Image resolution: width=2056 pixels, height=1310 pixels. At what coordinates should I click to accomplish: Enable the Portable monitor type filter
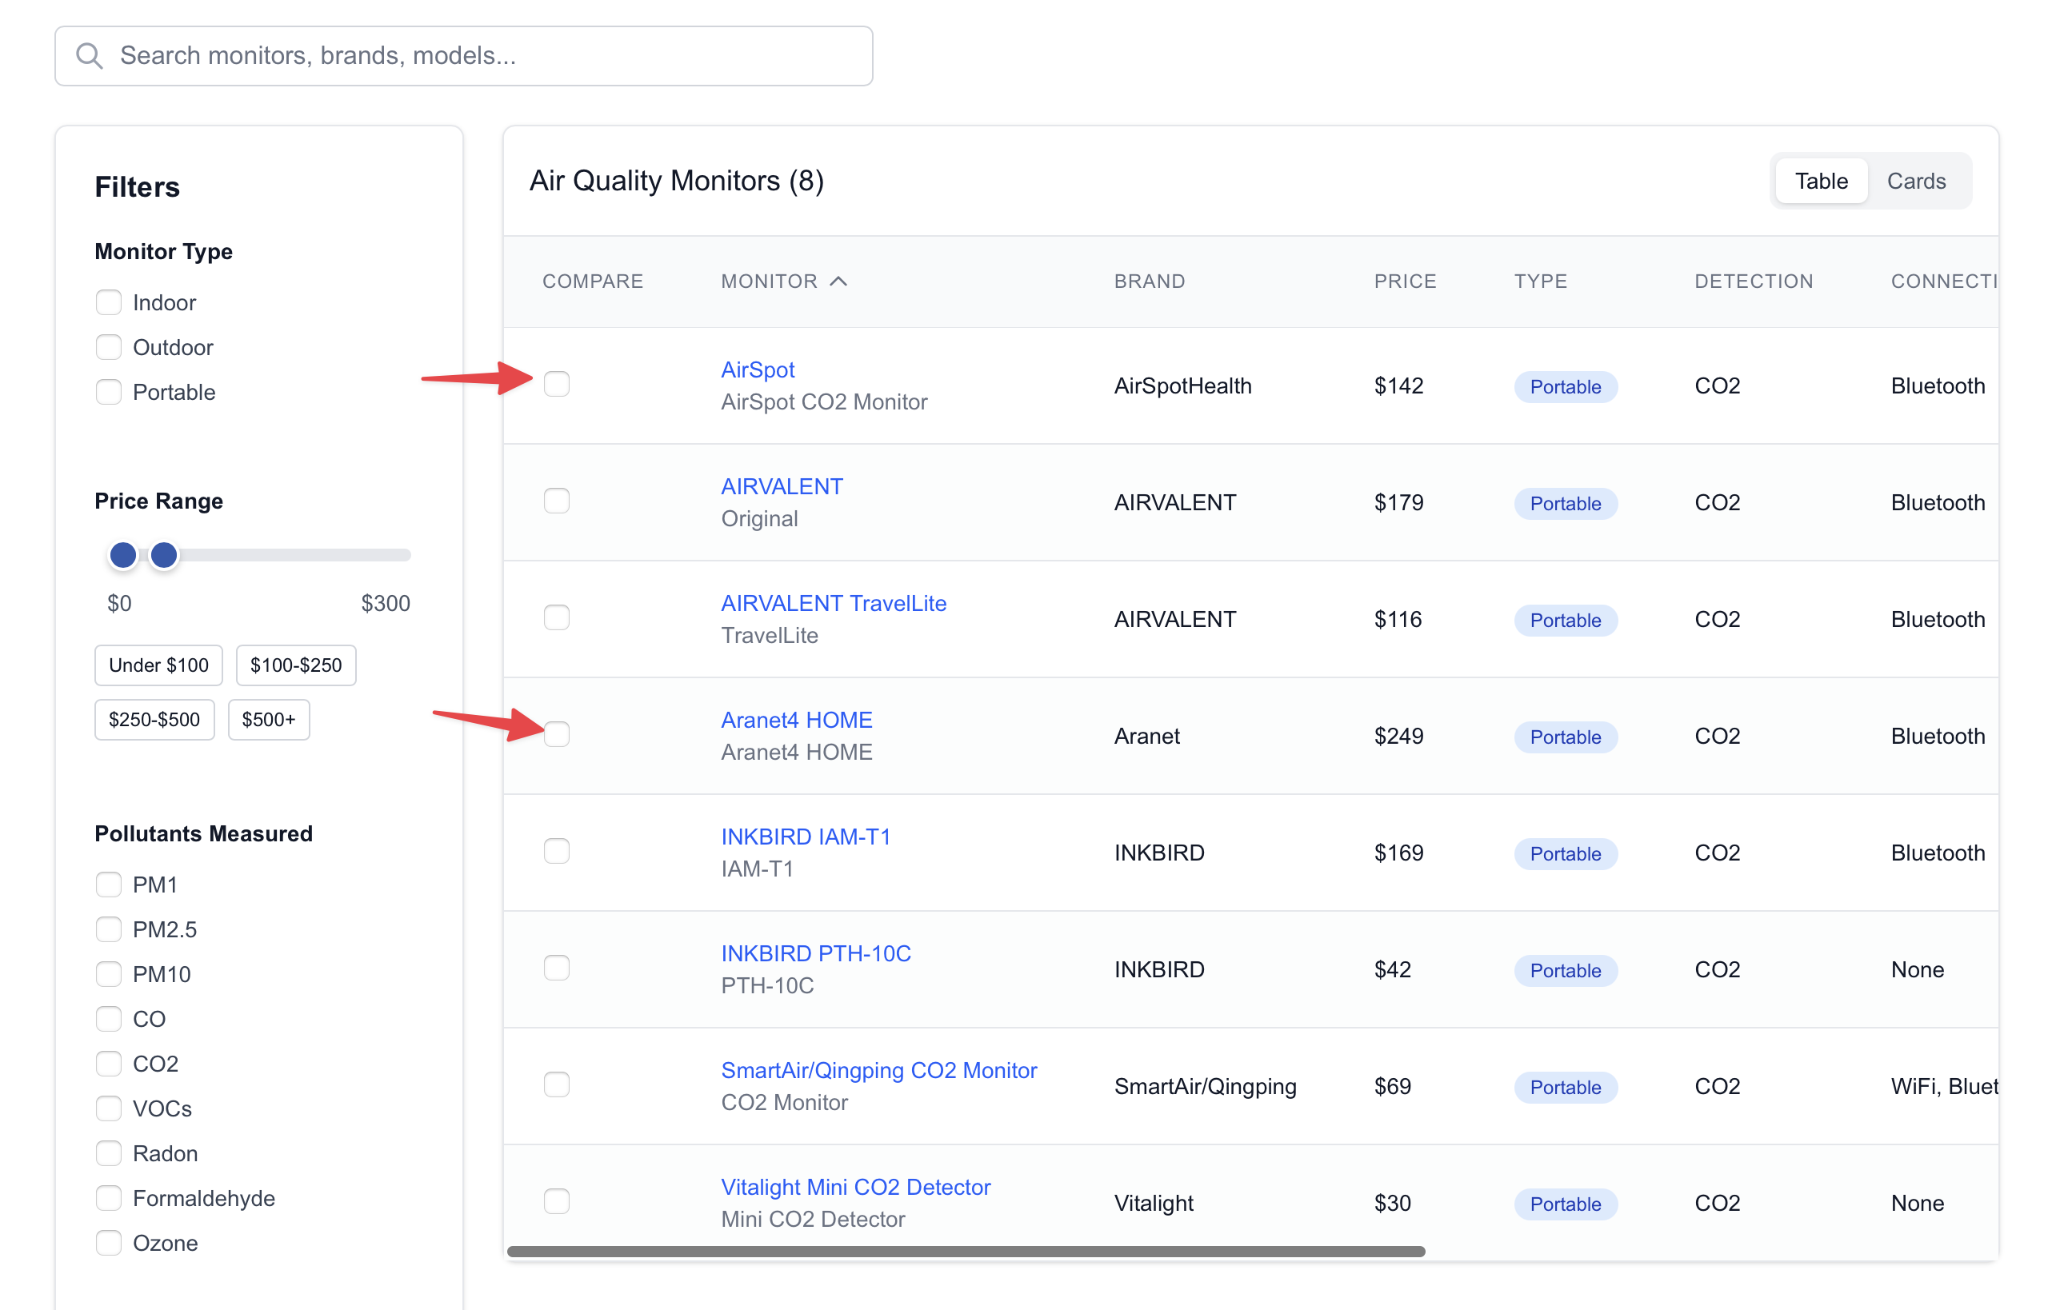pos(109,392)
